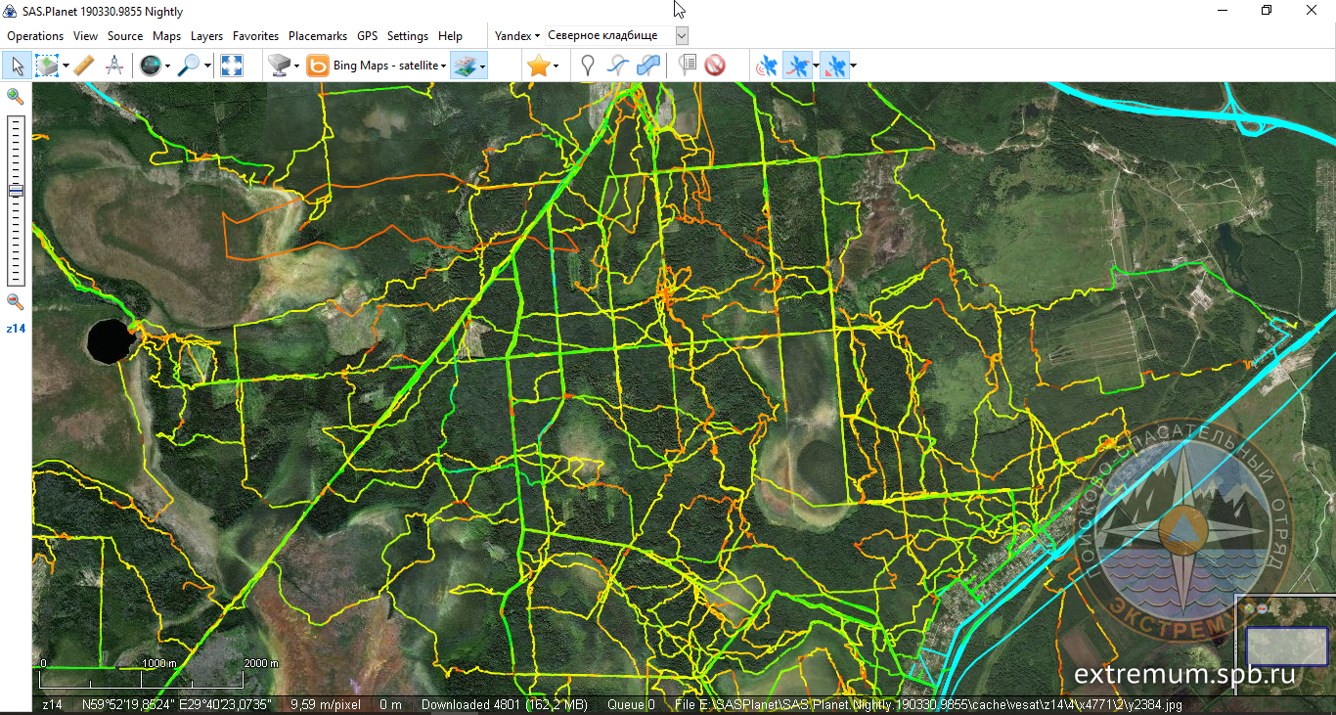
Task: Select the add path tool
Action: click(x=617, y=66)
